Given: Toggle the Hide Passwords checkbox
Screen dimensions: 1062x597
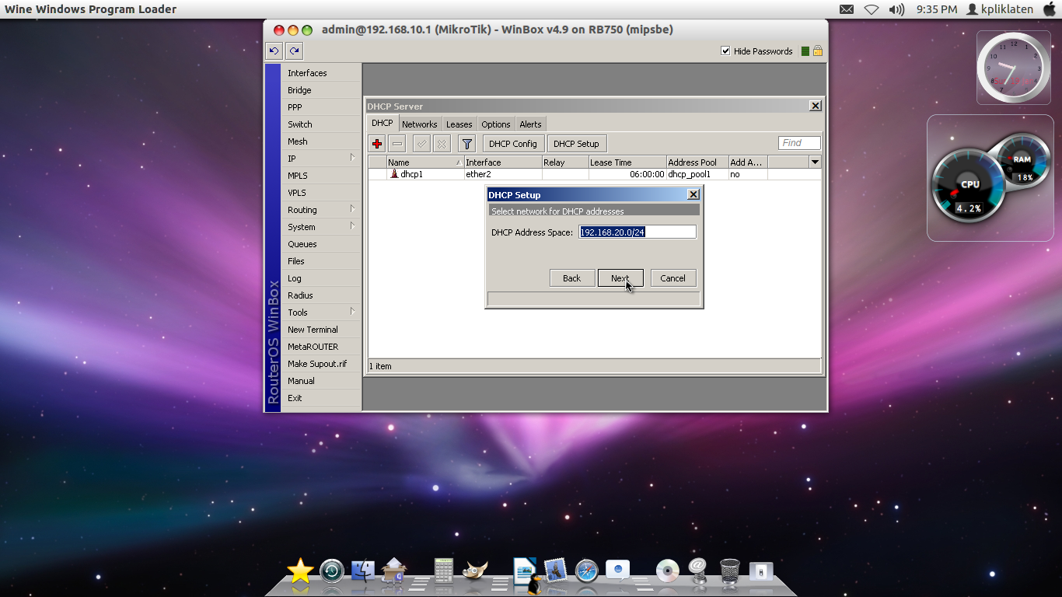Looking at the screenshot, I should click(x=725, y=51).
